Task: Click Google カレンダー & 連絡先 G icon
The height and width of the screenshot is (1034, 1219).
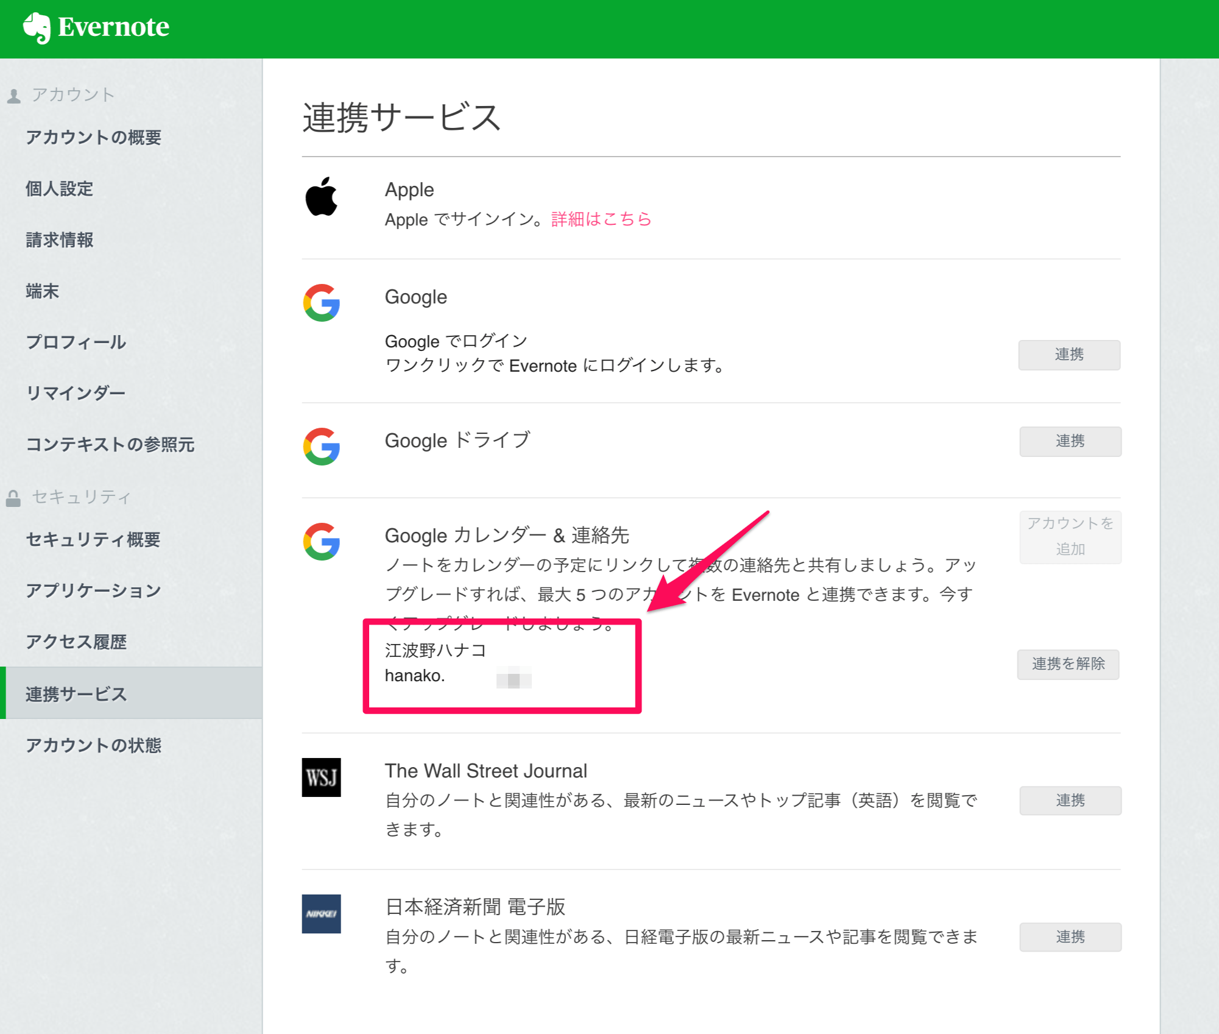Action: click(x=321, y=542)
